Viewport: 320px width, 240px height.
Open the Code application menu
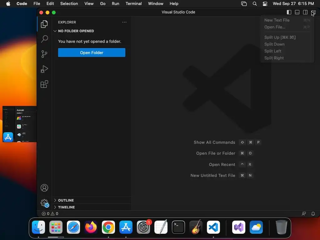point(22,4)
